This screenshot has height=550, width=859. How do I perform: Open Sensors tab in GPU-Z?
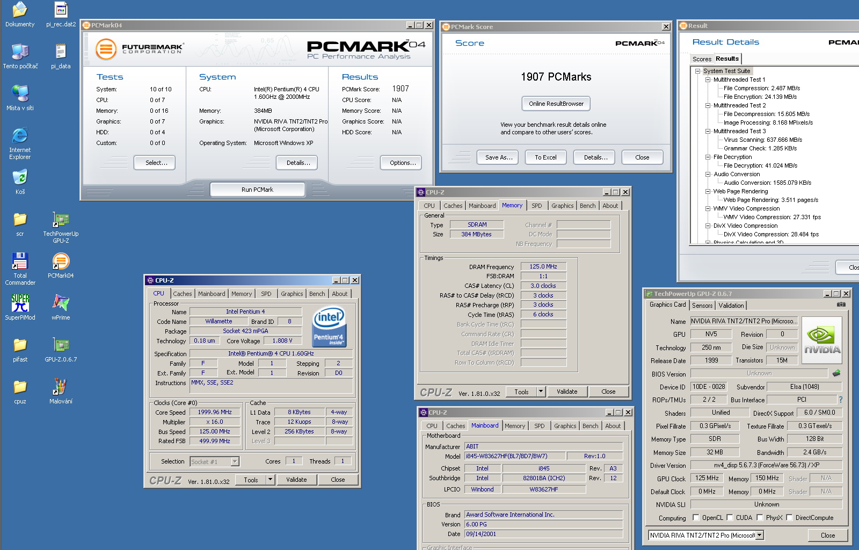point(702,306)
